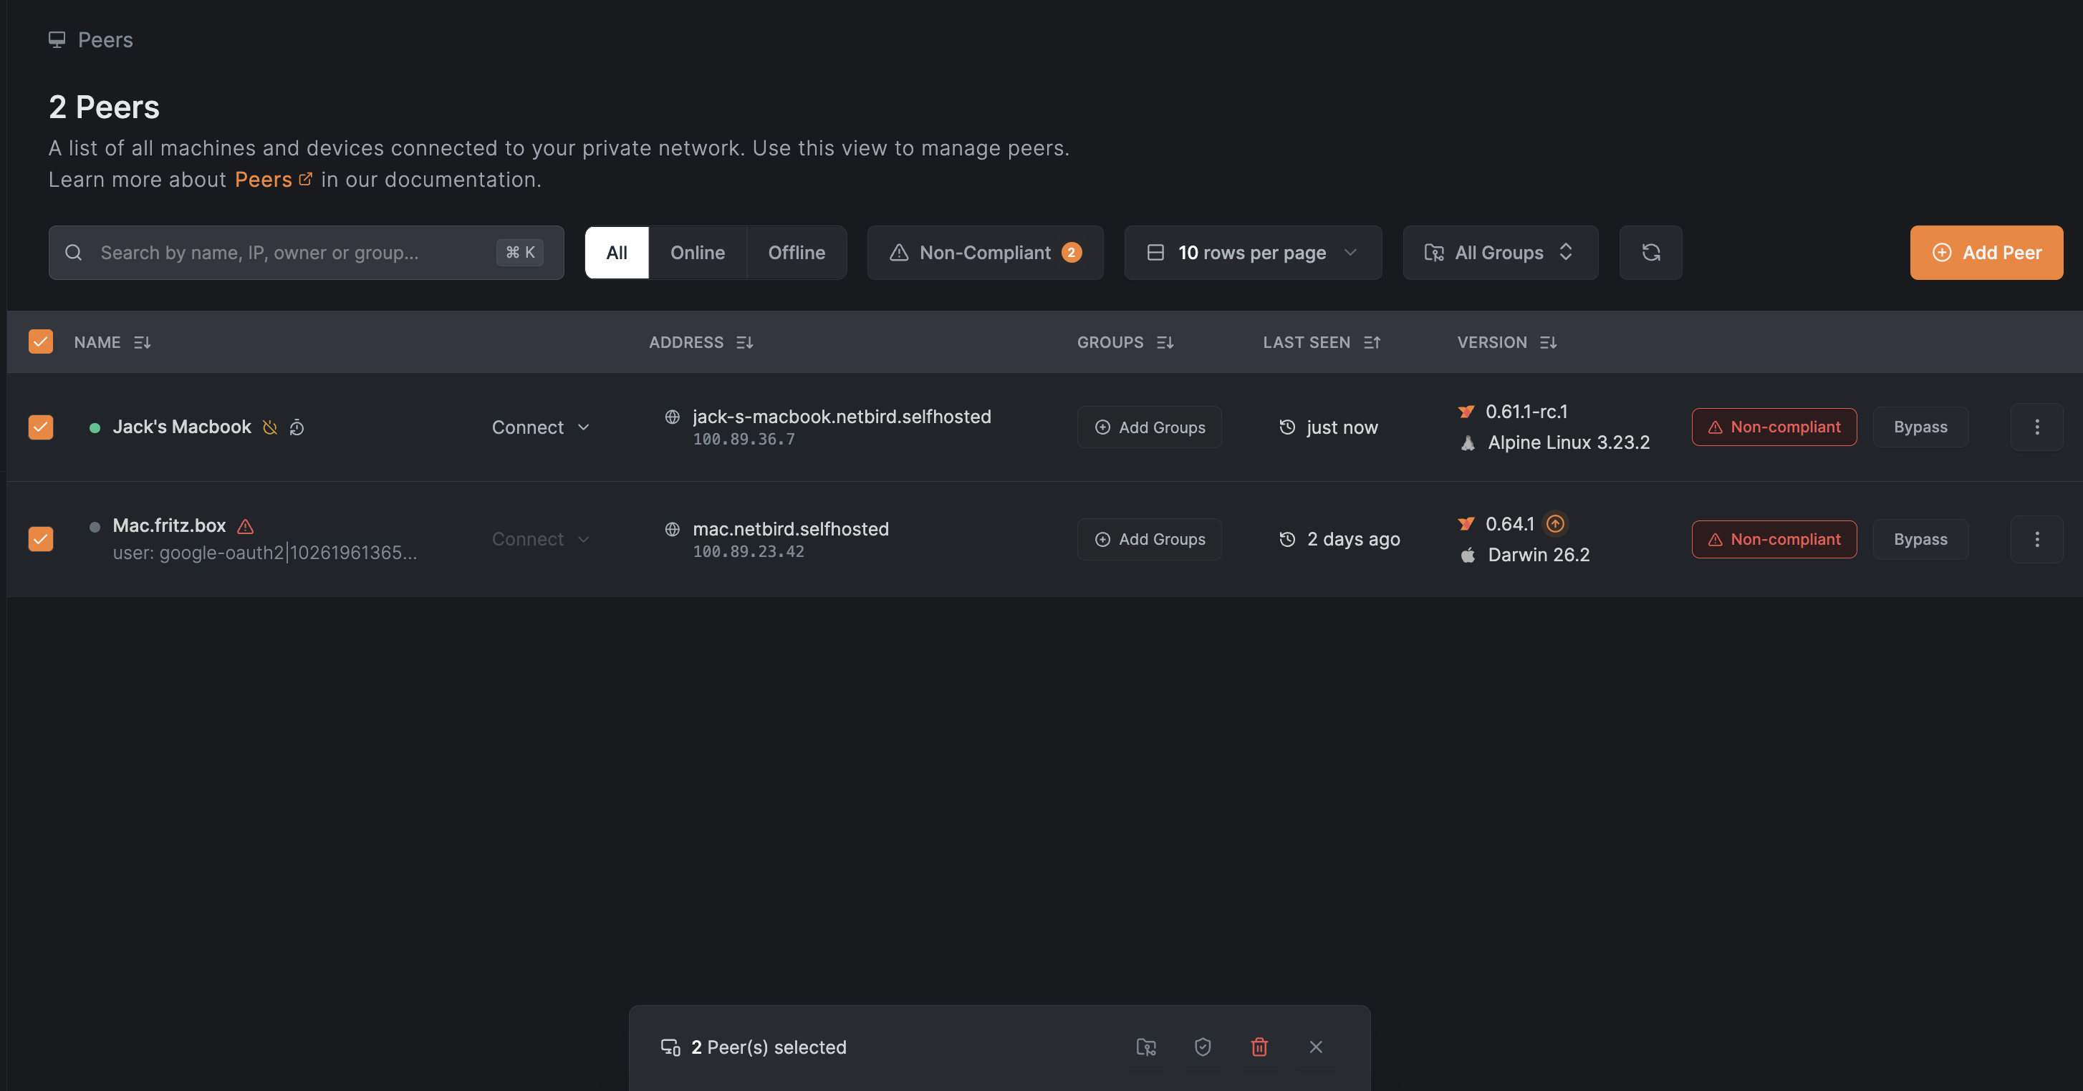
Task: Delete selected peers using the trash icon
Action: point(1259,1047)
